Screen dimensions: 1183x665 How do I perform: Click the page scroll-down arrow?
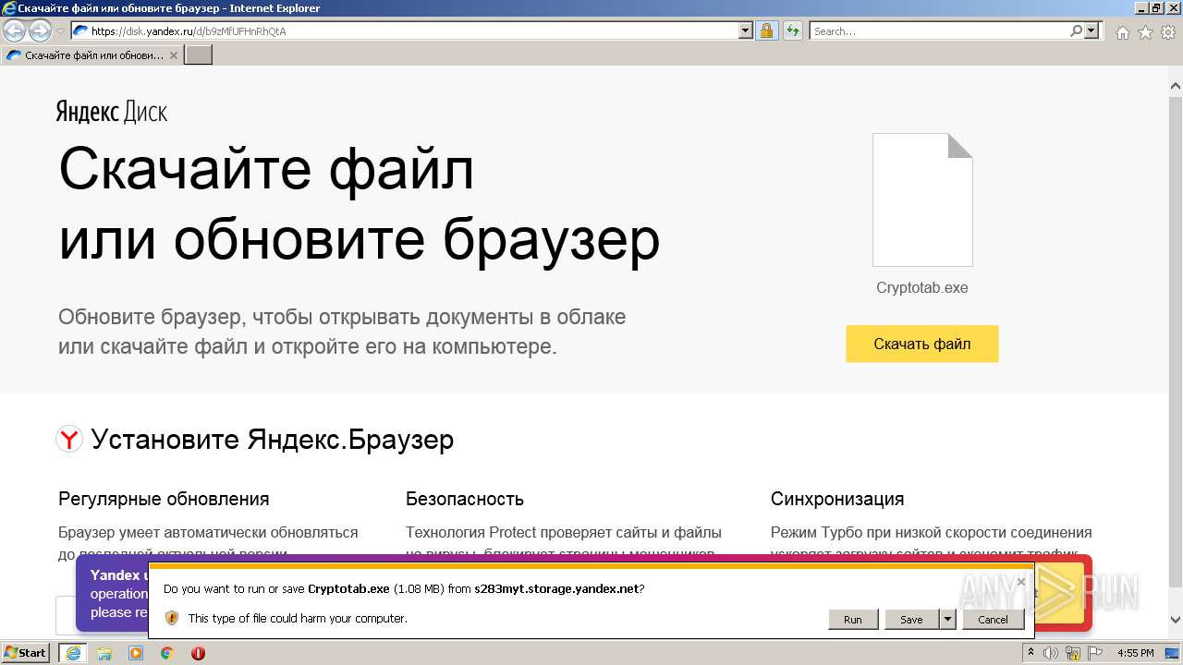pyautogui.click(x=1176, y=620)
